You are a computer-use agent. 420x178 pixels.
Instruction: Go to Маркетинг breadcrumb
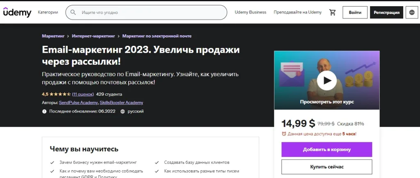(53, 36)
